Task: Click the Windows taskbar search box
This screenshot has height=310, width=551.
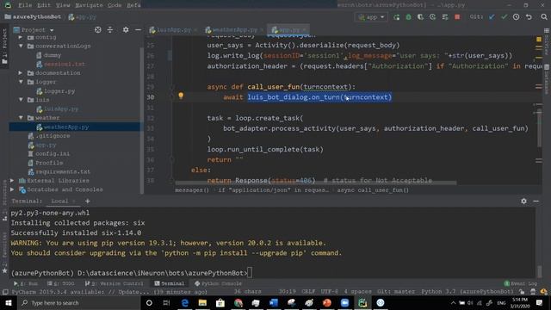Action: point(78,302)
